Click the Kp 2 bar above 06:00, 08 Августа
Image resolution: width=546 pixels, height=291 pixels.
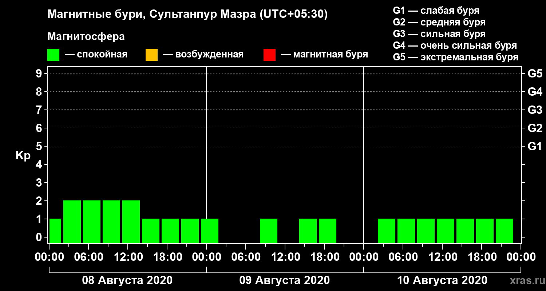tap(92, 222)
